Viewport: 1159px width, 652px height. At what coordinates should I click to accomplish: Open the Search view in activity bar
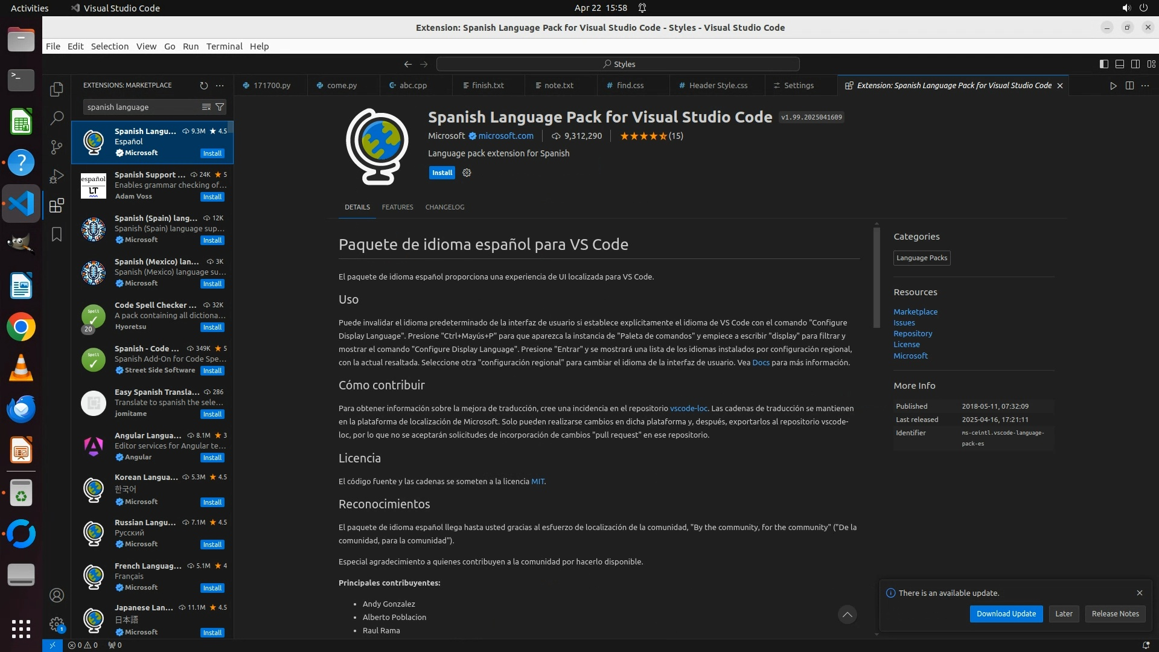(57, 118)
